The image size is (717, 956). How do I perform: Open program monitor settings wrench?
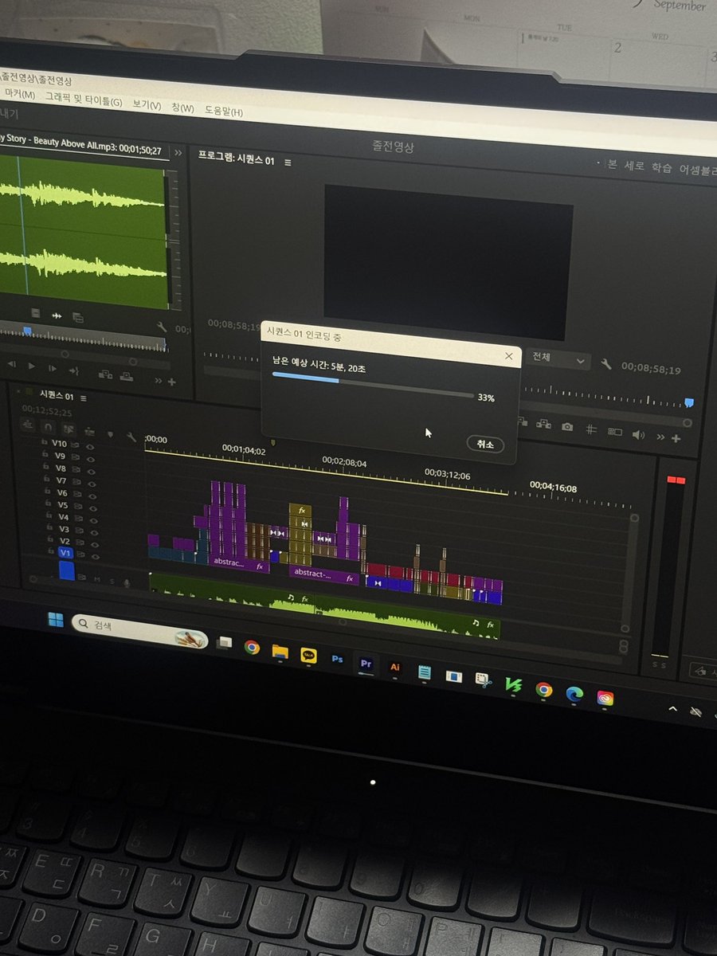coord(606,364)
